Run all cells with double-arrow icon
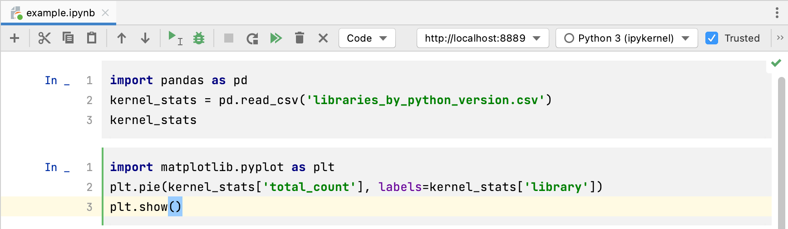This screenshot has height=229, width=788. [276, 38]
